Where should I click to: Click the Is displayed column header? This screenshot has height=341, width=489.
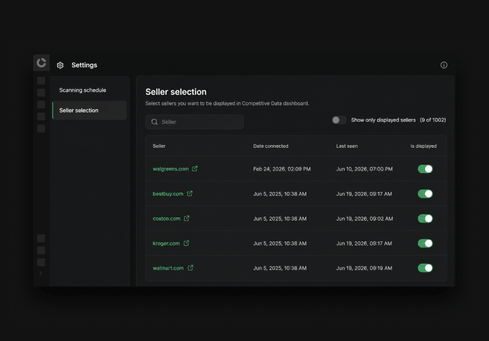(423, 146)
